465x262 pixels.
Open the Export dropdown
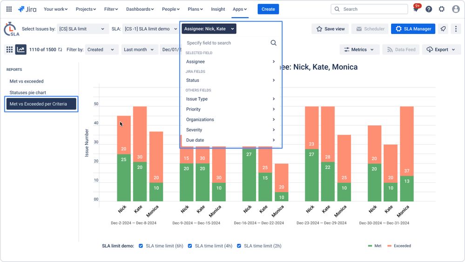tap(441, 49)
